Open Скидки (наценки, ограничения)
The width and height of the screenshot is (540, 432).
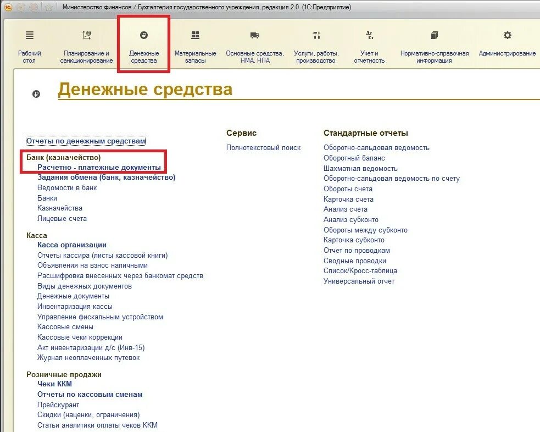(88, 415)
